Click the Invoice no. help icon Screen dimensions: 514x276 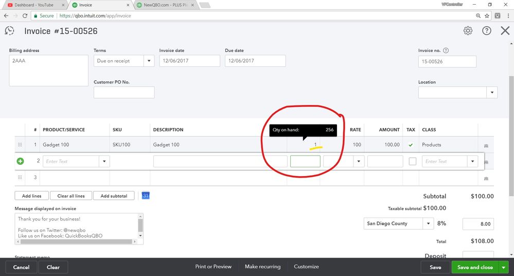pos(446,50)
